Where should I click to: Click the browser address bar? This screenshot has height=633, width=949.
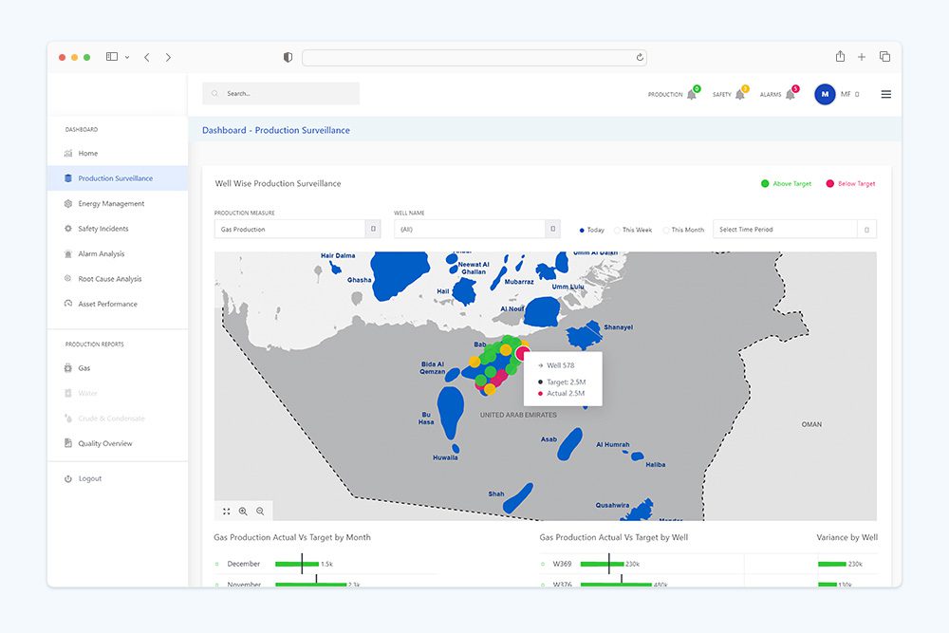[x=474, y=58]
